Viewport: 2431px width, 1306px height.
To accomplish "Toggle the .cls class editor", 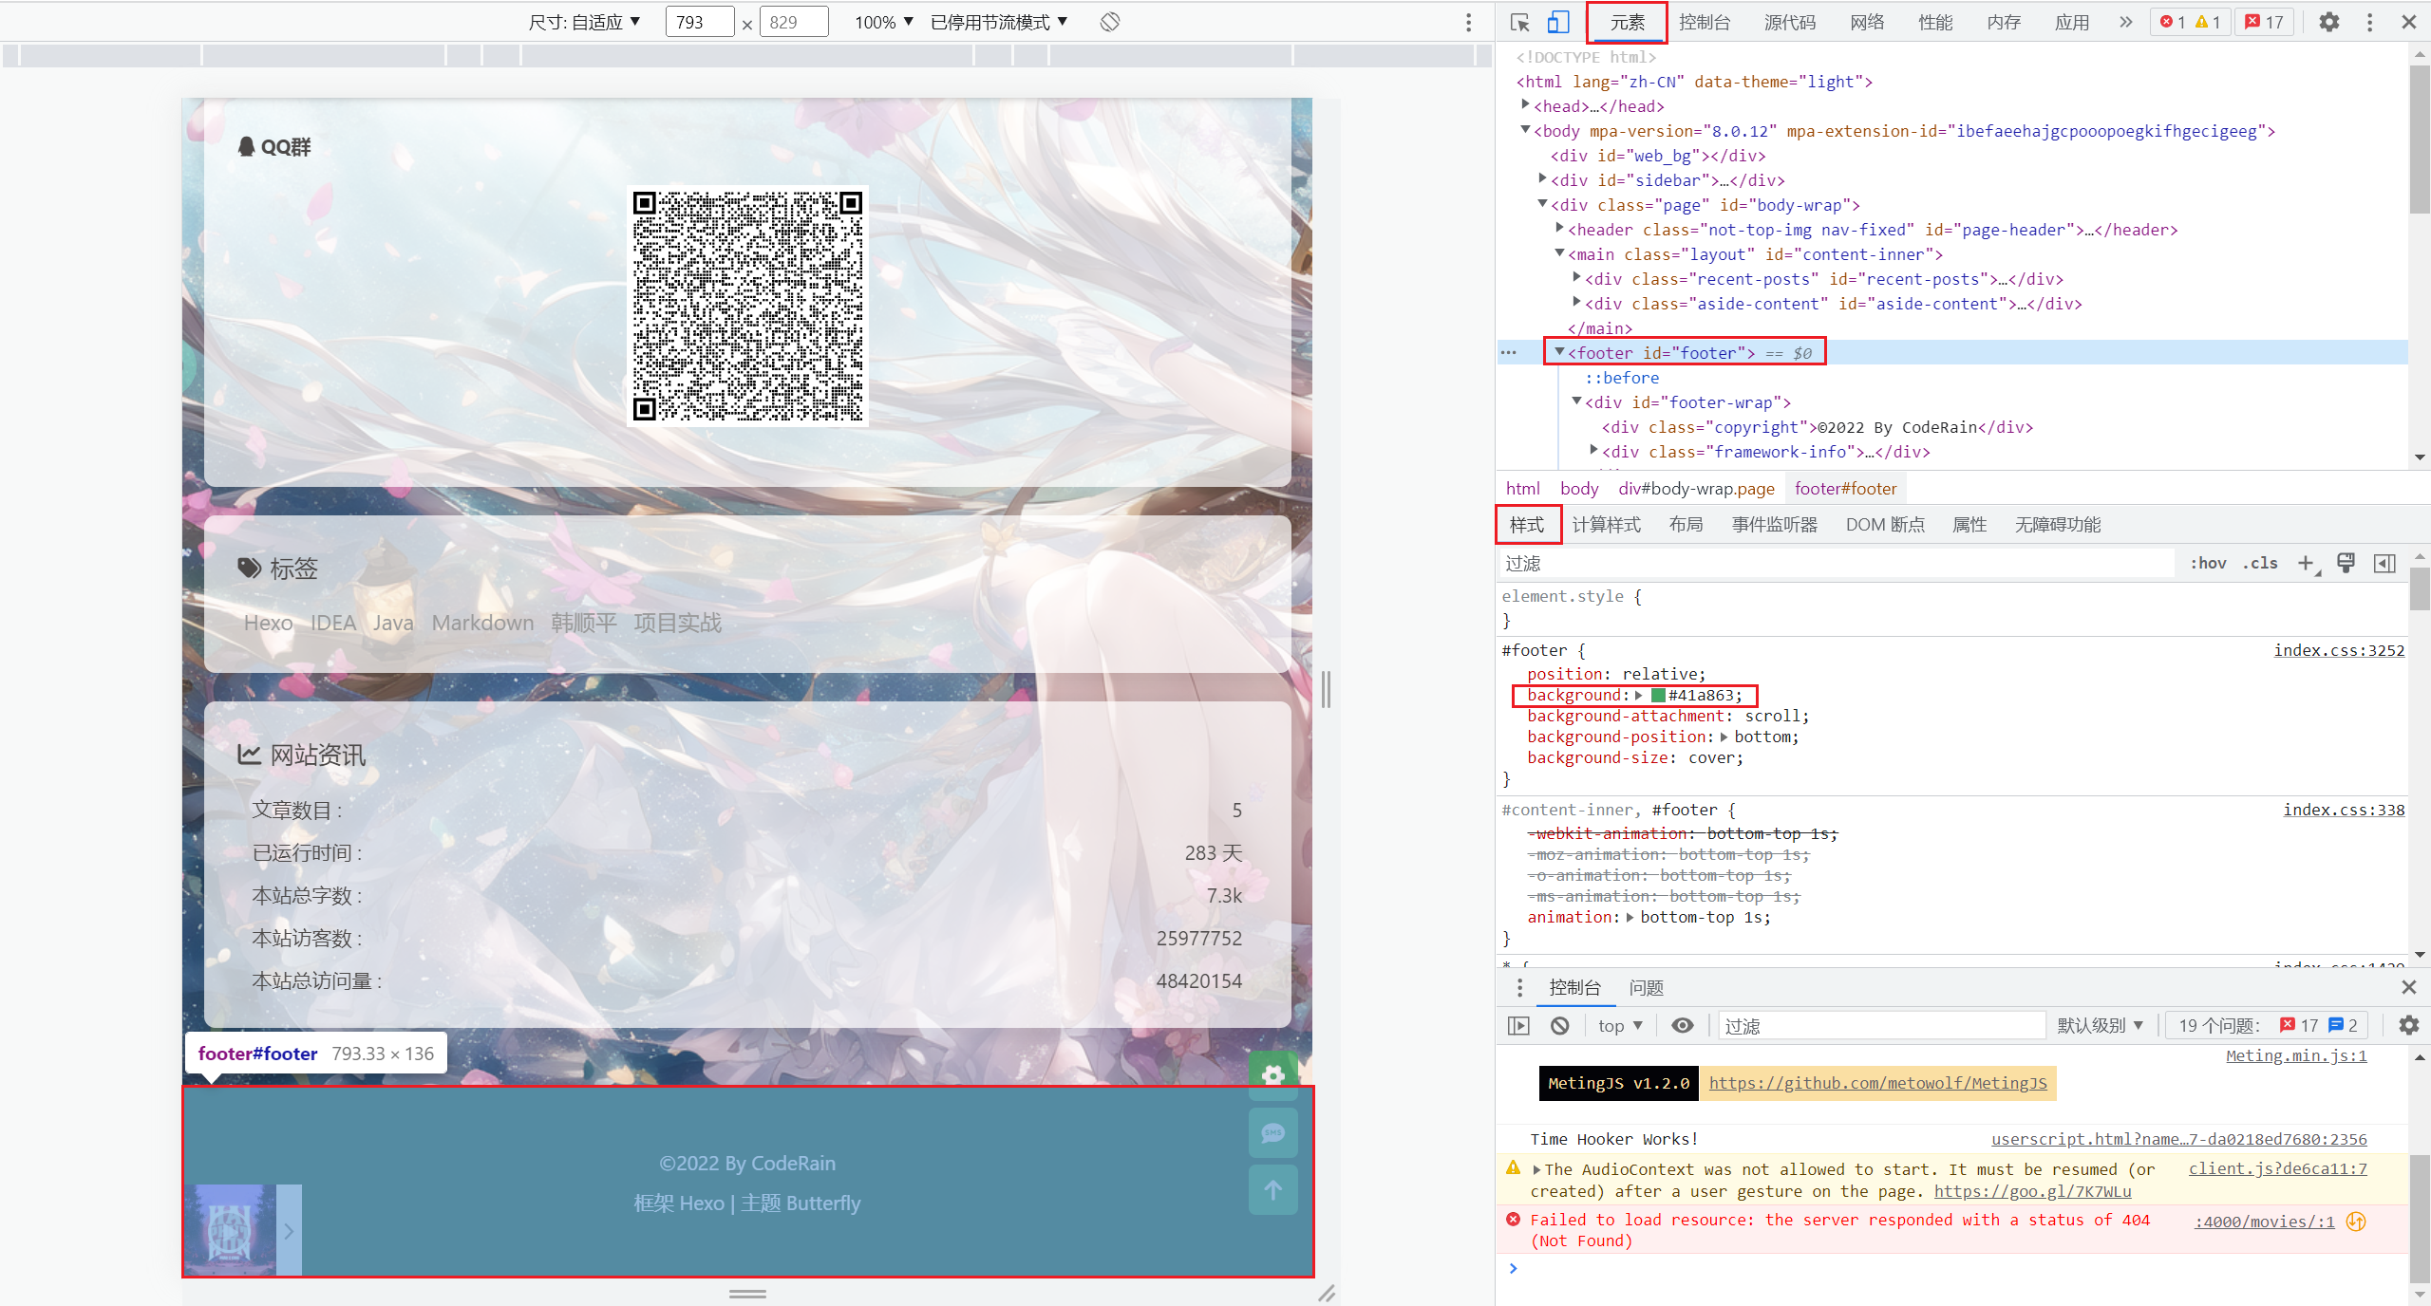I will pos(2260,563).
